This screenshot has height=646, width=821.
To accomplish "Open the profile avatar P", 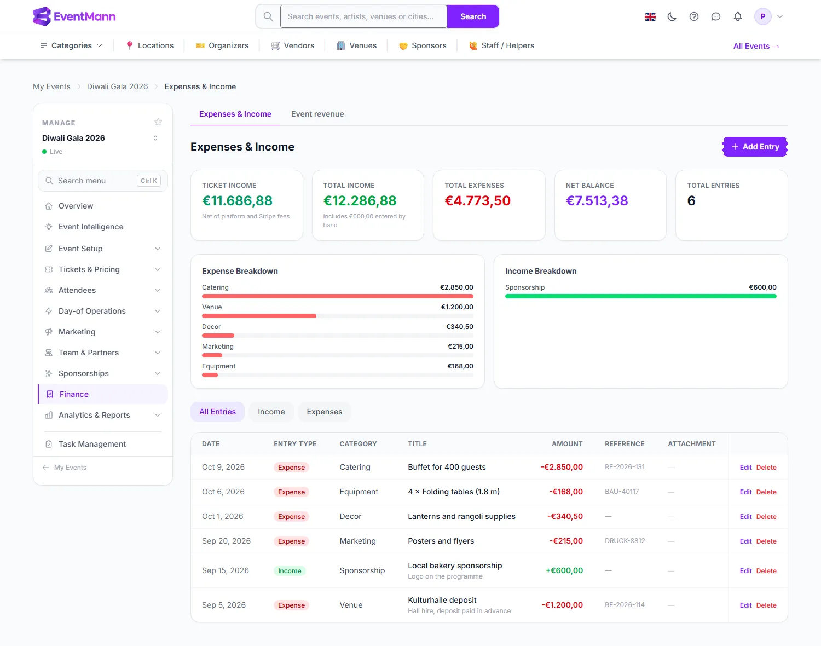I will (x=763, y=16).
